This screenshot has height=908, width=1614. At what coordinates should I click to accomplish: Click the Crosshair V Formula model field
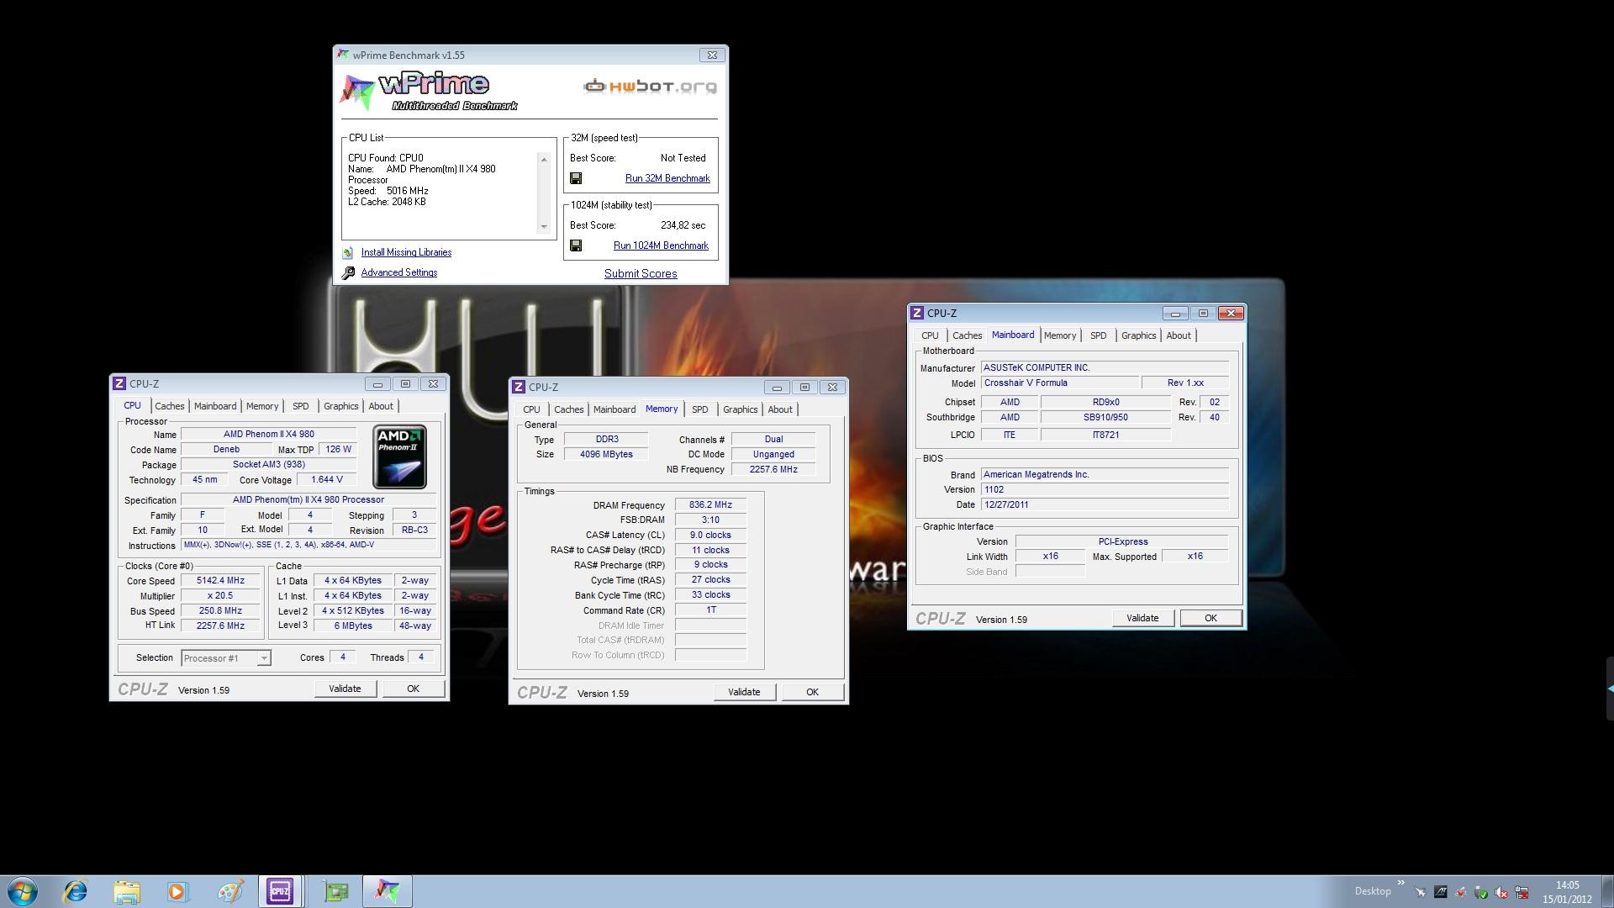tap(1060, 383)
